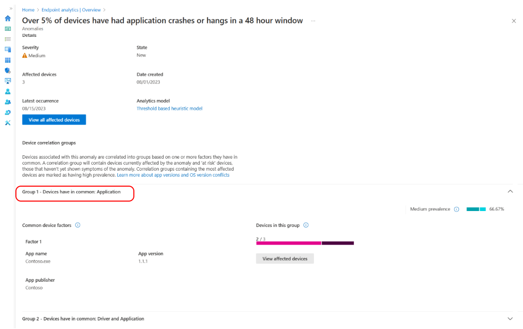Click info icon beside Medium prevalence

point(457,209)
